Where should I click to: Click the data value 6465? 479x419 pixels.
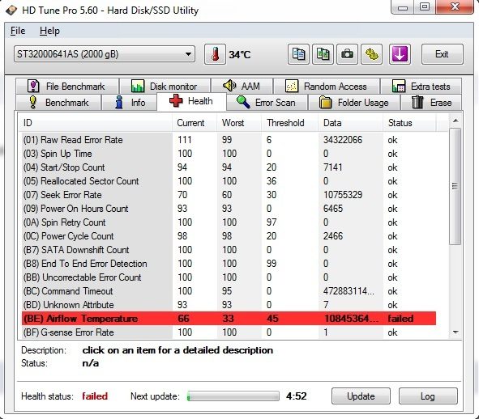[333, 209]
